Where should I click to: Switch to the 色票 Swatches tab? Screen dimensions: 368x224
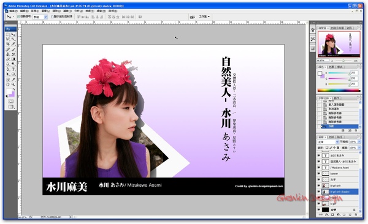pos(332,67)
